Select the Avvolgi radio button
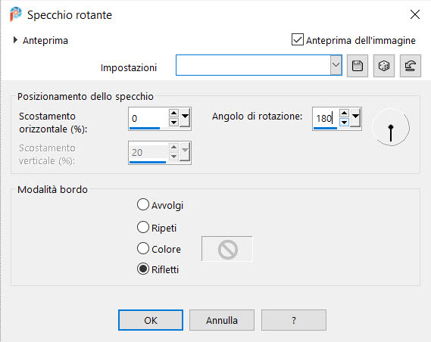The image size is (431, 342). 143,205
